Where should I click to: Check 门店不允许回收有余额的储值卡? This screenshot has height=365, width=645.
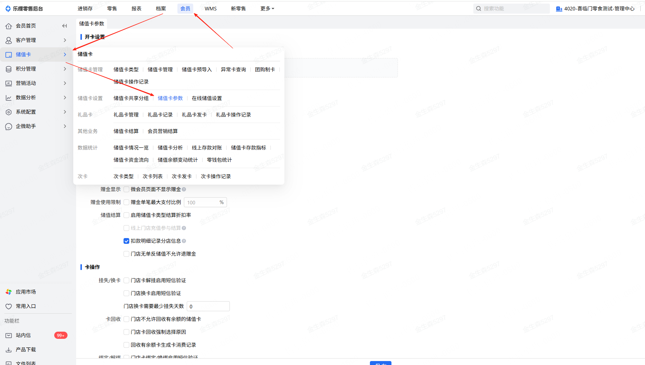[x=126, y=319]
